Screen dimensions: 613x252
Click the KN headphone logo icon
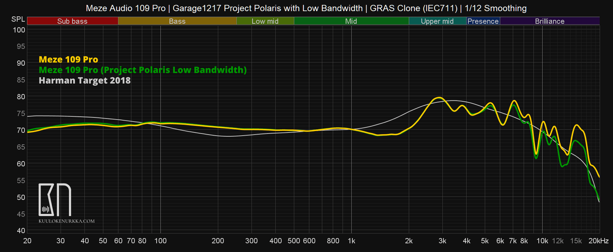[55, 200]
